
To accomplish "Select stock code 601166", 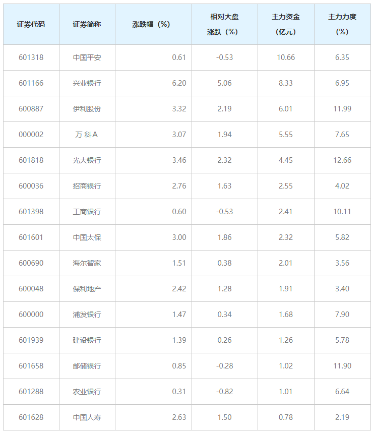I will click(31, 83).
